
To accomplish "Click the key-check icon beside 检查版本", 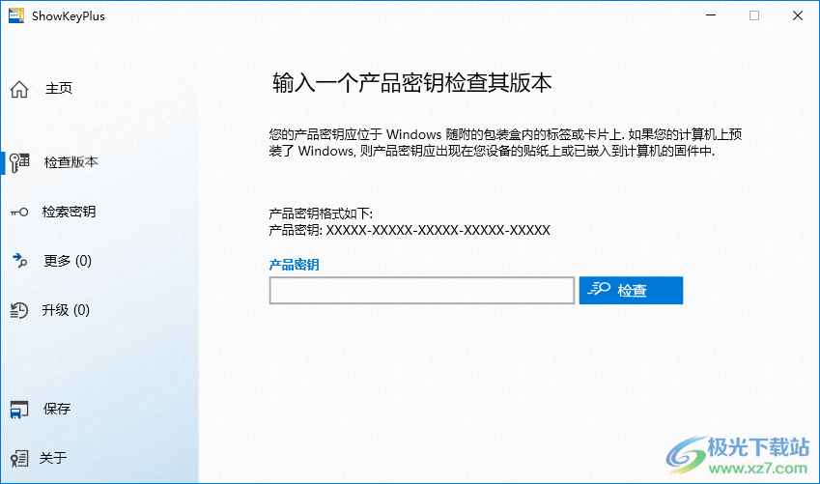I will 19,162.
